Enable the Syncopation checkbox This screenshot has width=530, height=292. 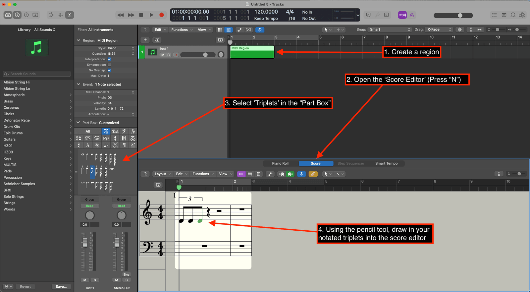tap(109, 65)
